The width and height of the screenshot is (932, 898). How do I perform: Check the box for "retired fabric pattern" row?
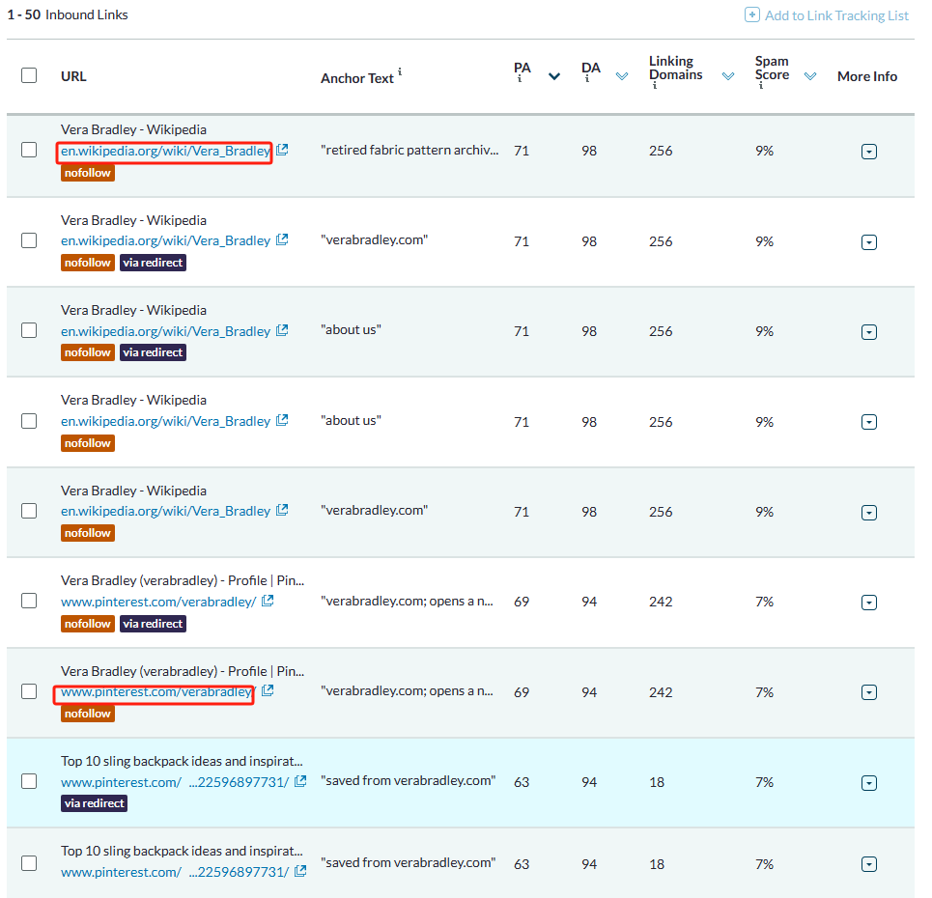point(29,150)
